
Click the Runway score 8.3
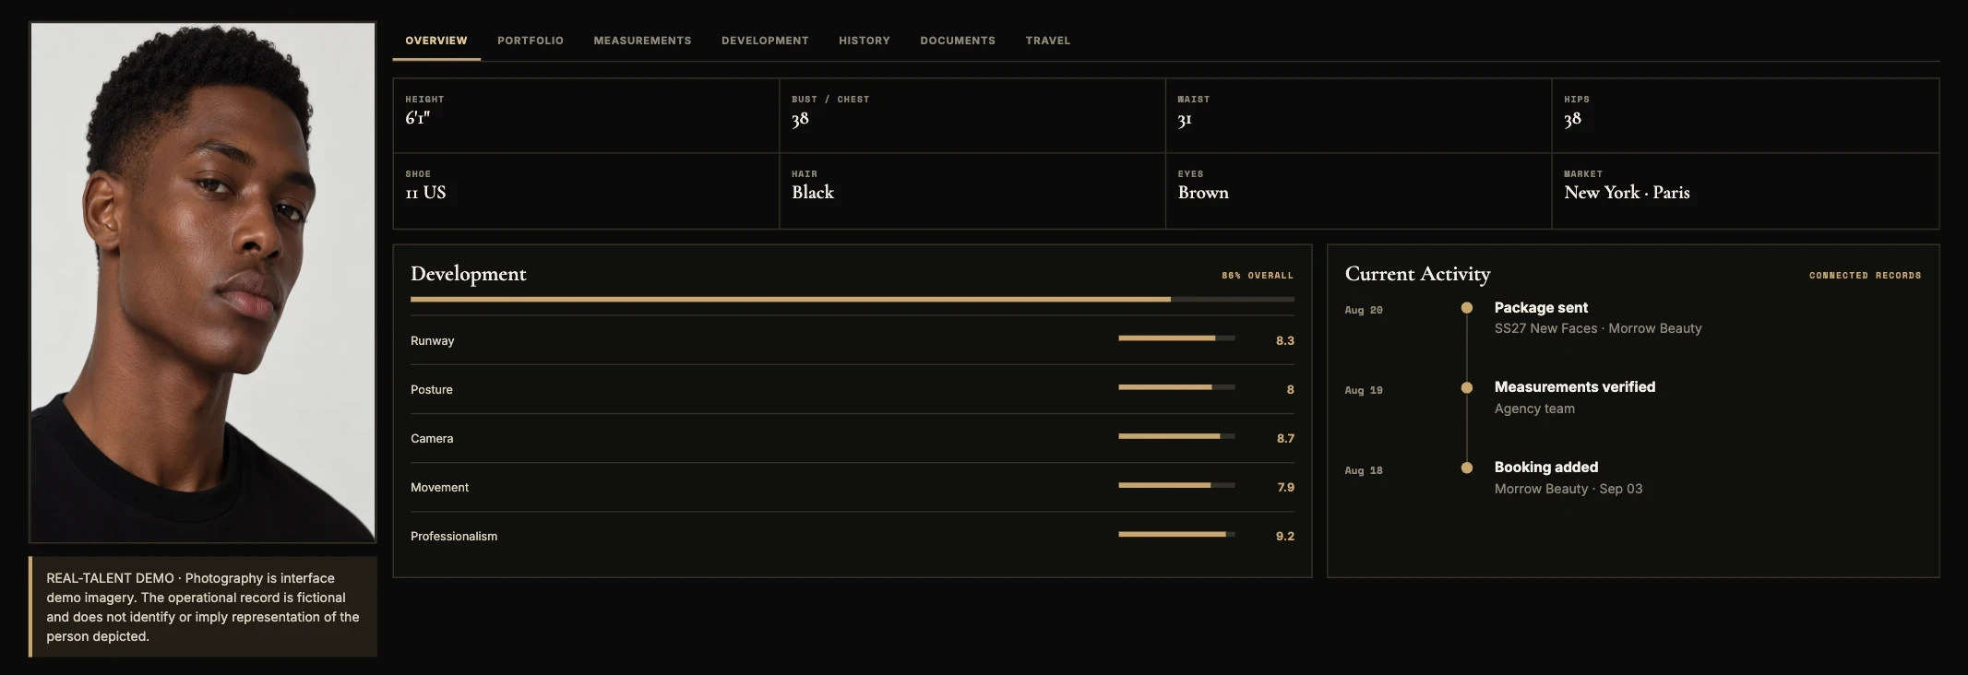coord(1285,341)
